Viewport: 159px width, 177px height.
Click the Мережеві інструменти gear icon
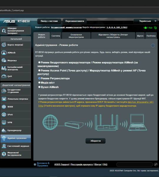coord(4,154)
